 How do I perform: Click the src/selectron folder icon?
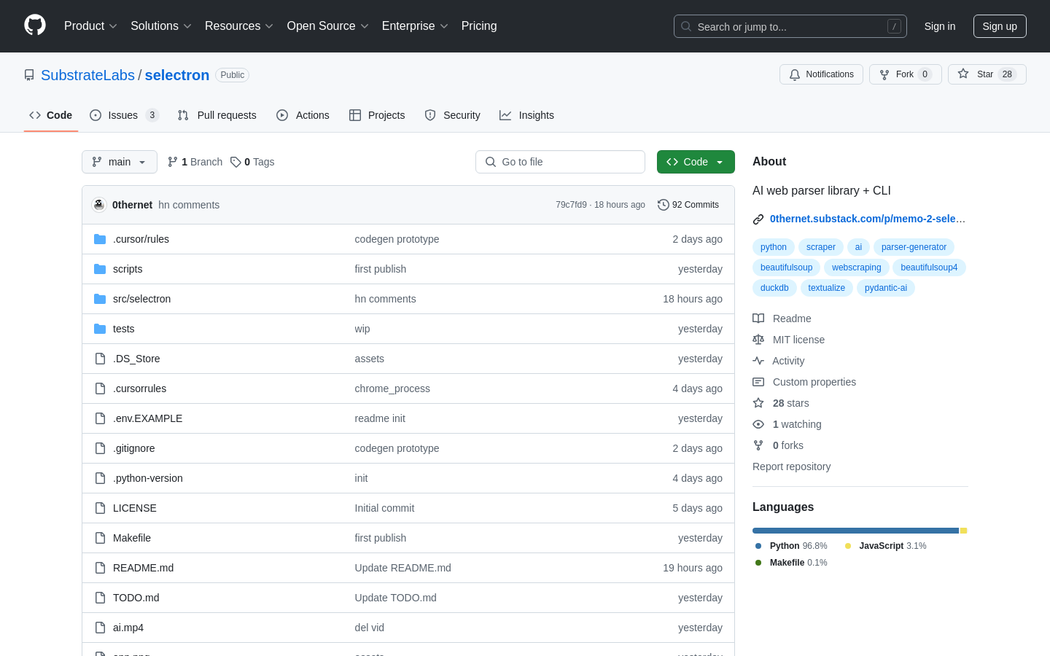100,299
